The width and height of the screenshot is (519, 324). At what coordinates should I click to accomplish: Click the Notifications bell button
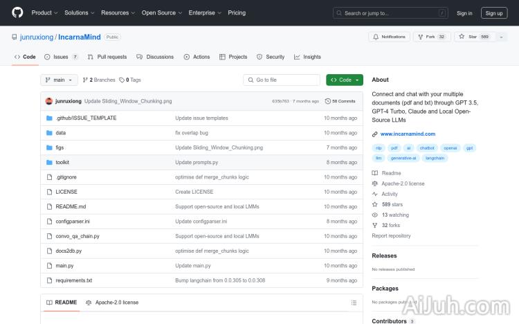[x=389, y=37]
